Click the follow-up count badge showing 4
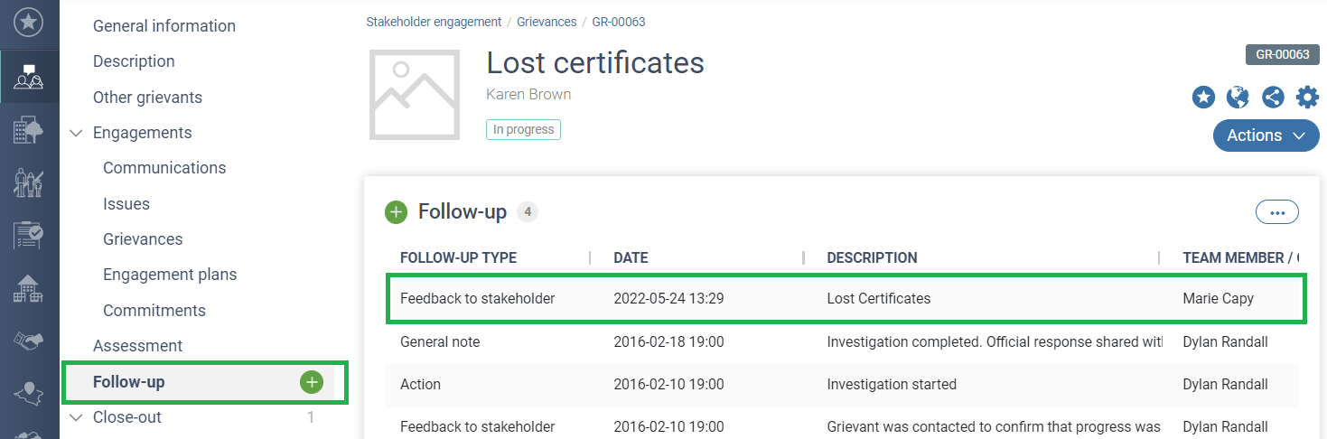Viewport: 1327px width, 439px height. pos(528,212)
